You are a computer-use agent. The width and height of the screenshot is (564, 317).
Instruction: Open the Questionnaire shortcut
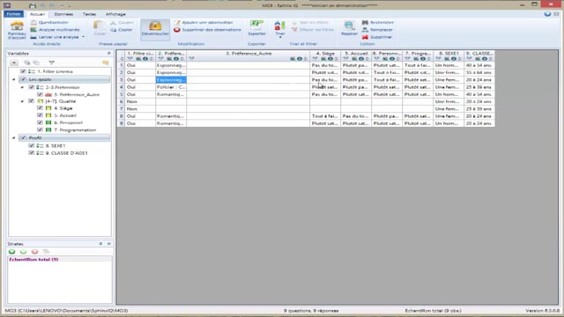pos(49,22)
